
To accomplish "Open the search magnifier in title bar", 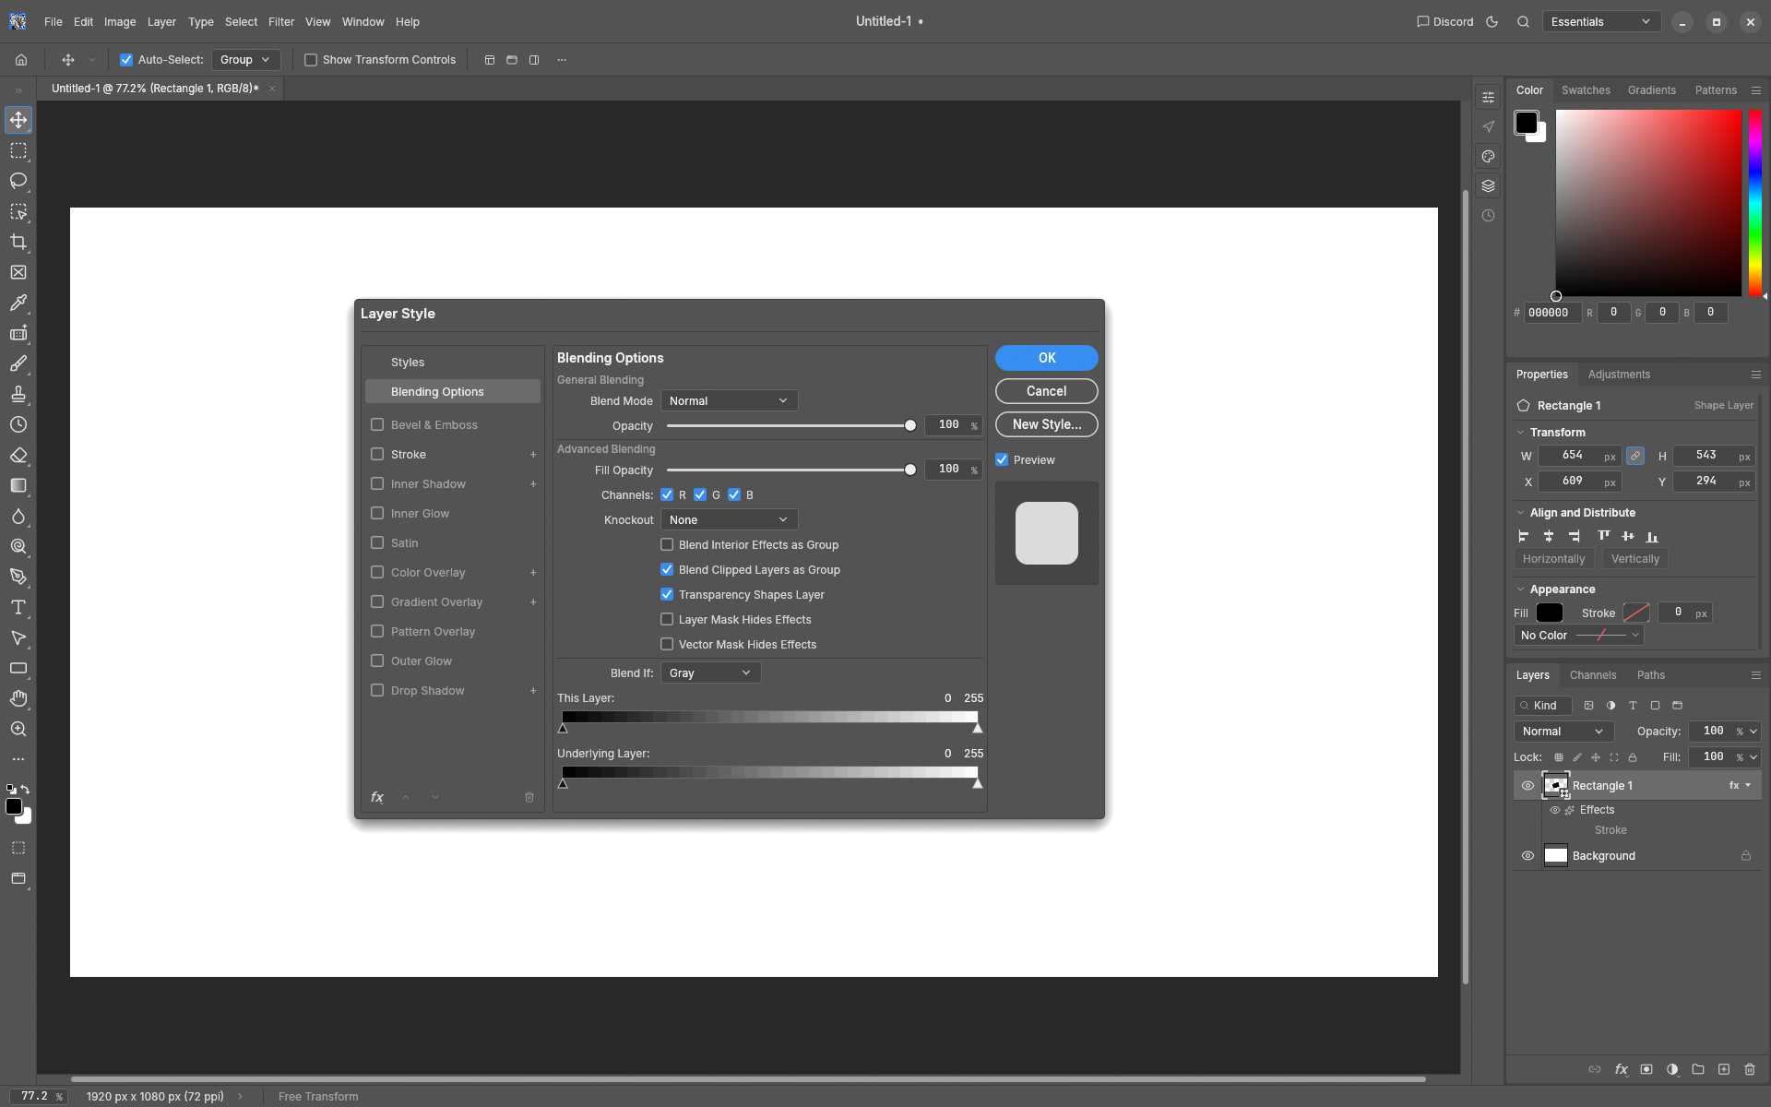I will pyautogui.click(x=1523, y=22).
